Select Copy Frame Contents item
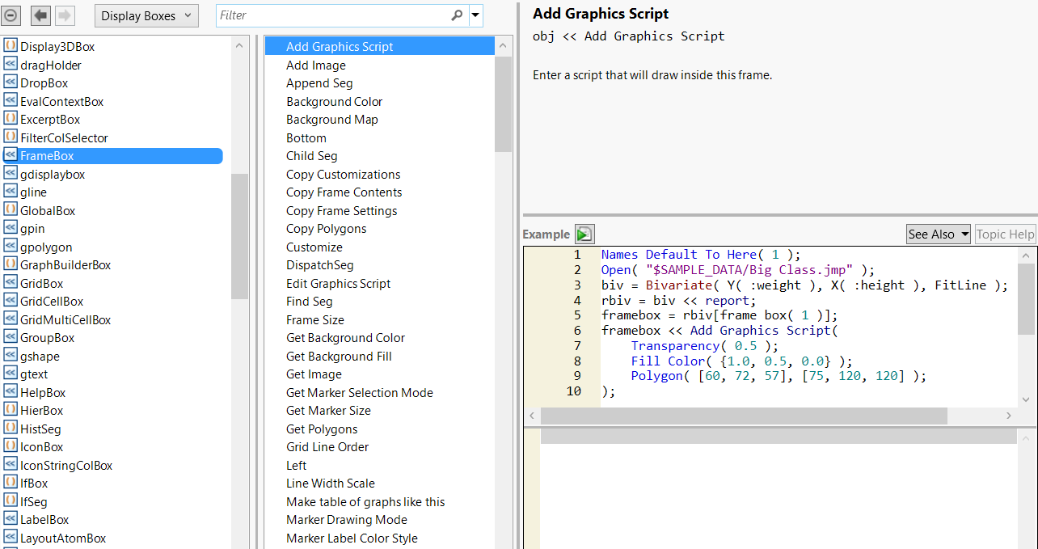 (344, 192)
